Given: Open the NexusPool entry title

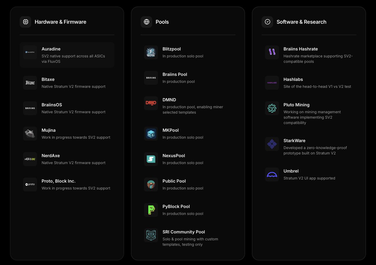Looking at the screenshot, I should pyautogui.click(x=174, y=155).
